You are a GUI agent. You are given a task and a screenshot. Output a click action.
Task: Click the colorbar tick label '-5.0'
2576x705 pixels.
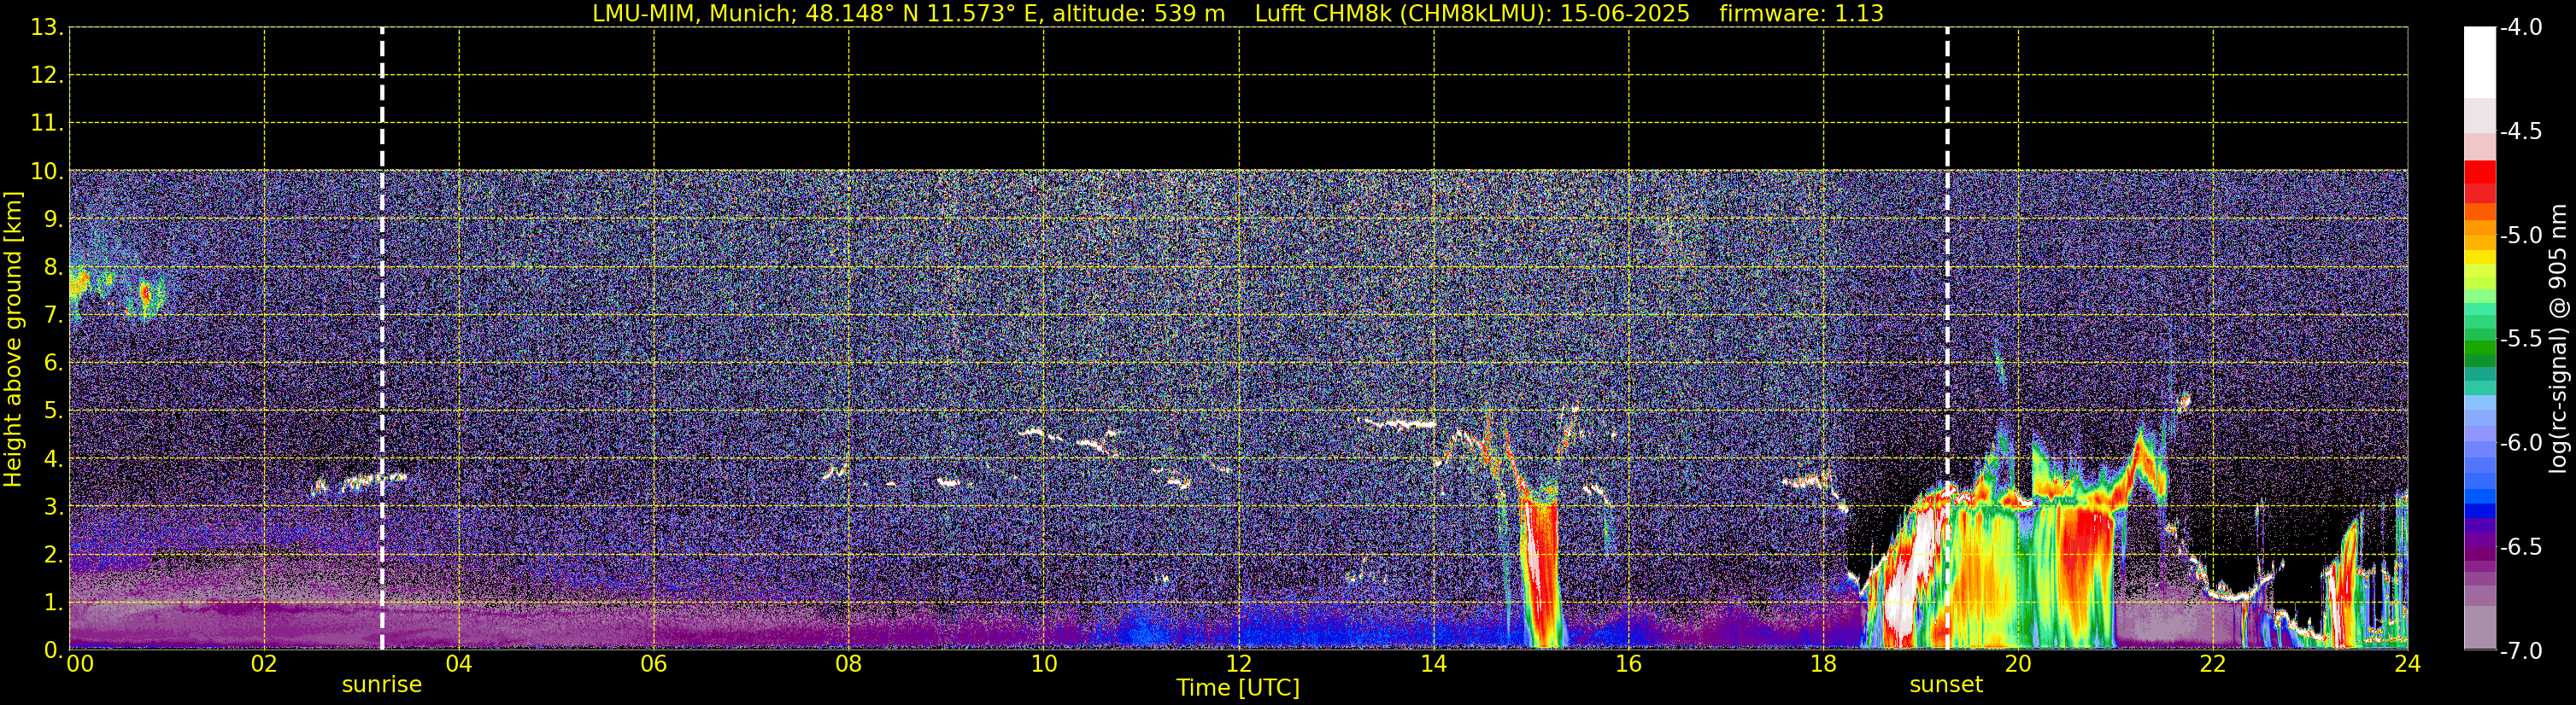tap(2521, 236)
